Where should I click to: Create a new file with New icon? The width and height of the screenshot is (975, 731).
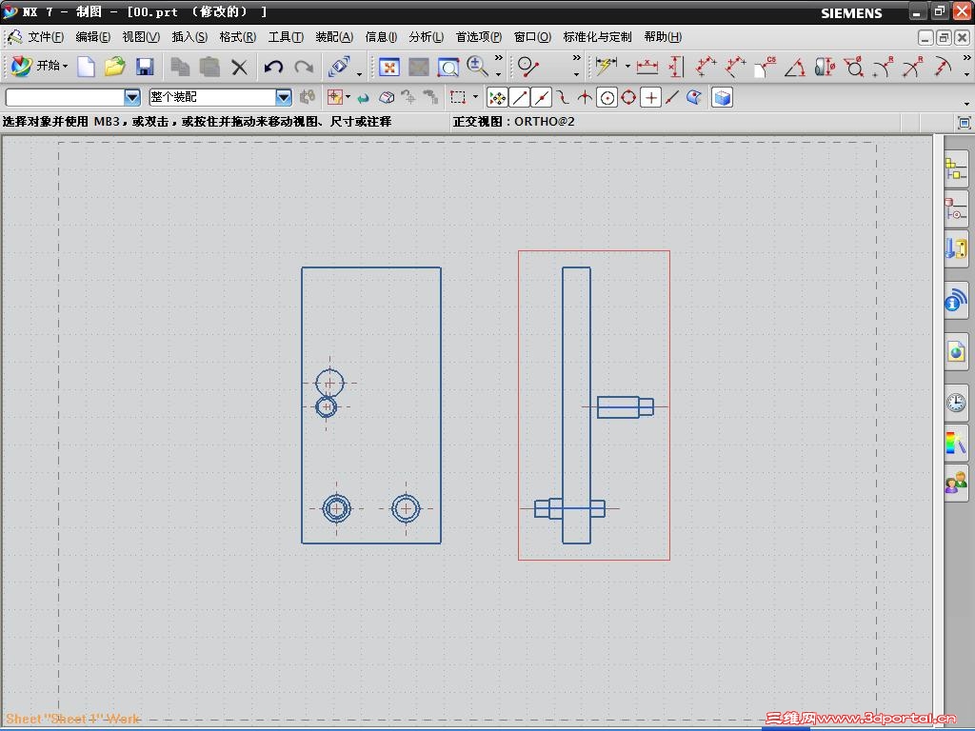[x=86, y=67]
